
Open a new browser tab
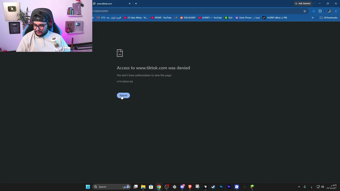point(136,3)
